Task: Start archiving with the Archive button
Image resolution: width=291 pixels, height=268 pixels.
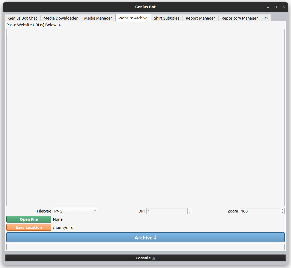Action: (145, 237)
